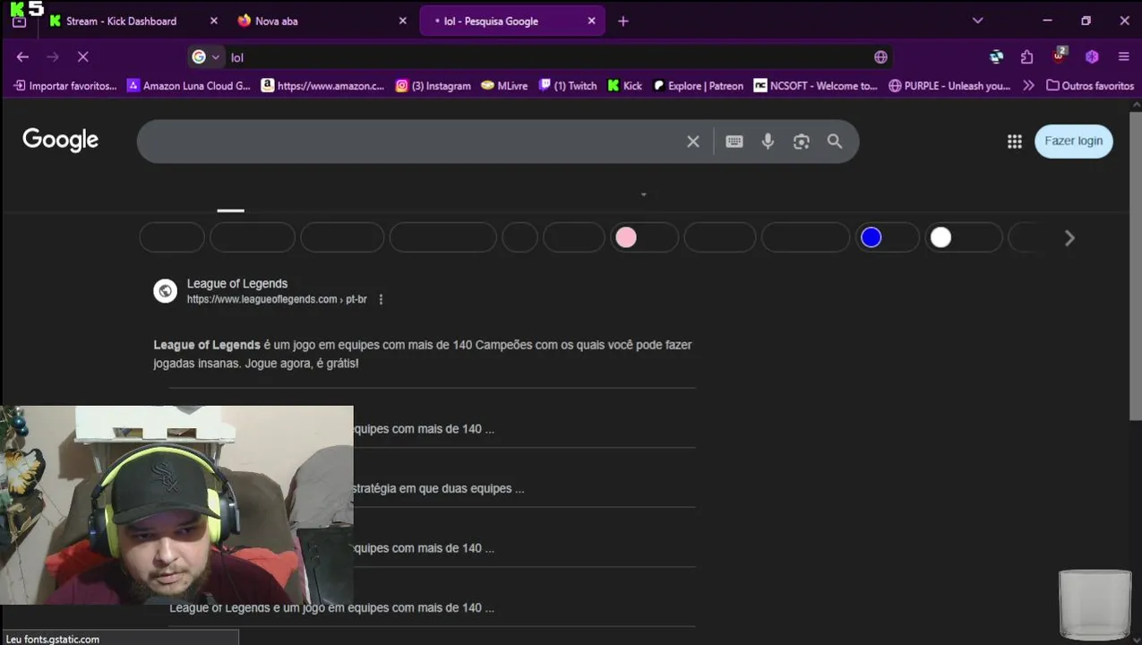Screen dimensions: 1142x645
Task: Open a new browser tab
Action: pos(623,21)
